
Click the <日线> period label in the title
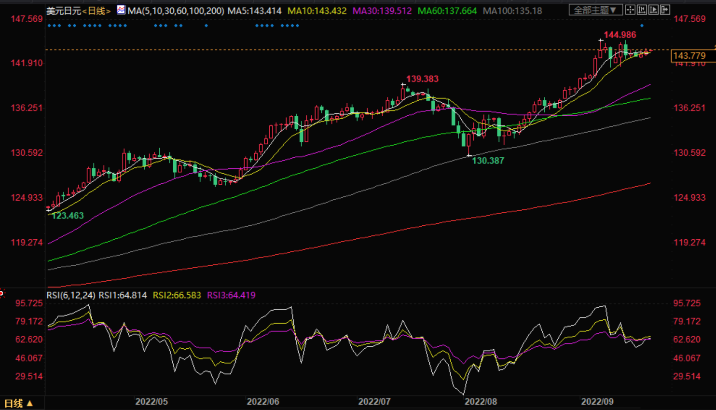[96, 11]
